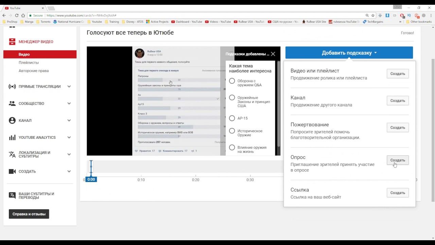Select Оружейные Законы и принцип США option

(x=232, y=98)
